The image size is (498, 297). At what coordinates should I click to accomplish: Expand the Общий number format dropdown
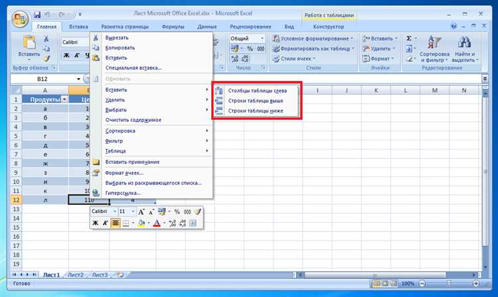[262, 38]
